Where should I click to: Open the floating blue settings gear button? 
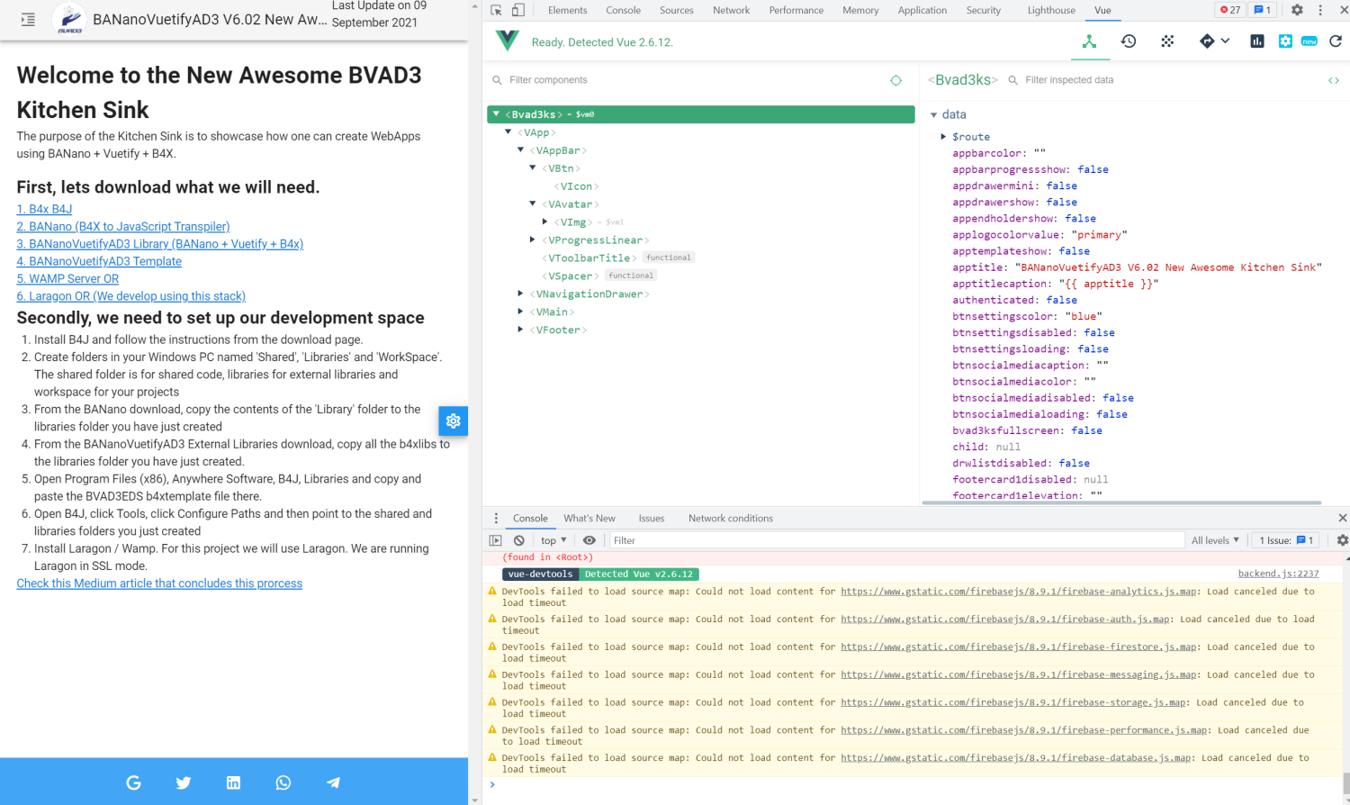[x=453, y=421]
